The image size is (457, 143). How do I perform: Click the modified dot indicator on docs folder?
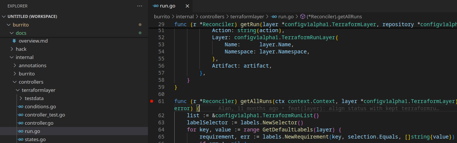pyautogui.click(x=140, y=33)
